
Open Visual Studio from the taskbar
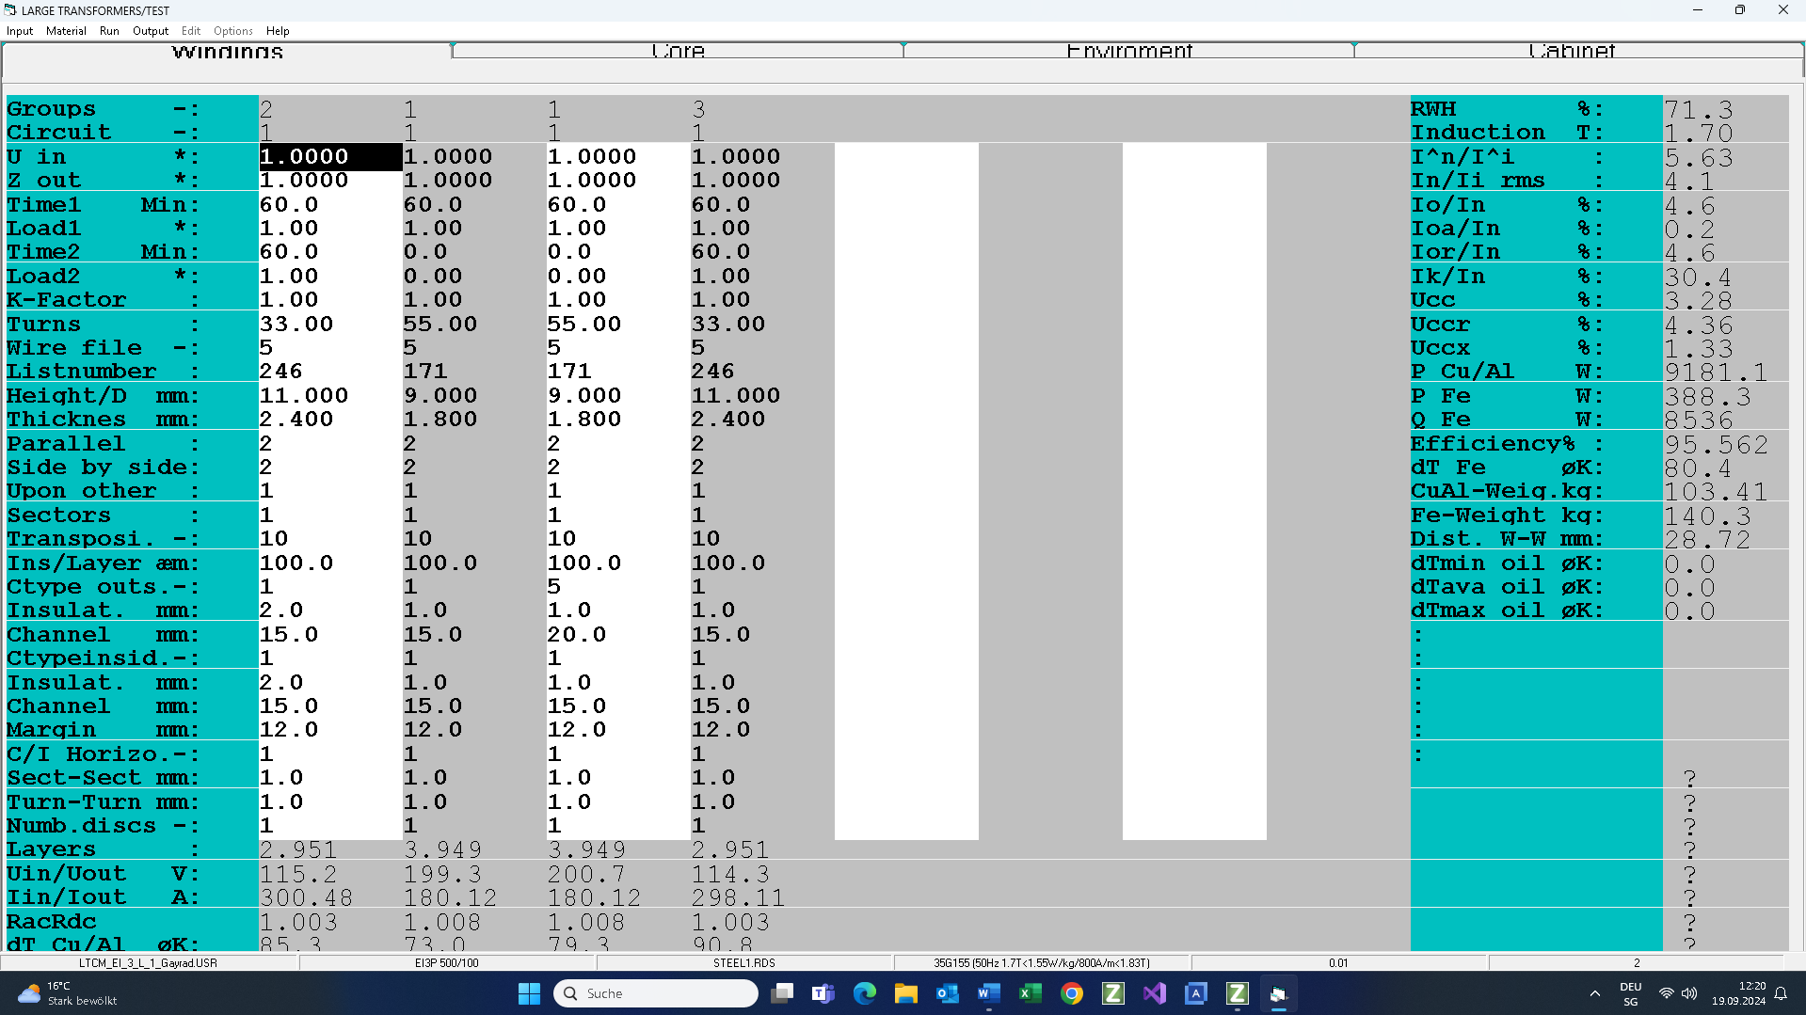[1155, 993]
